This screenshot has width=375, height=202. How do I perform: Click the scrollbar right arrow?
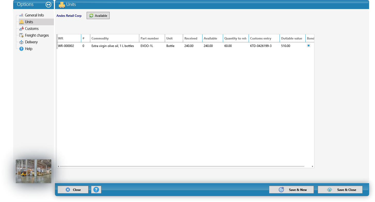click(x=313, y=166)
